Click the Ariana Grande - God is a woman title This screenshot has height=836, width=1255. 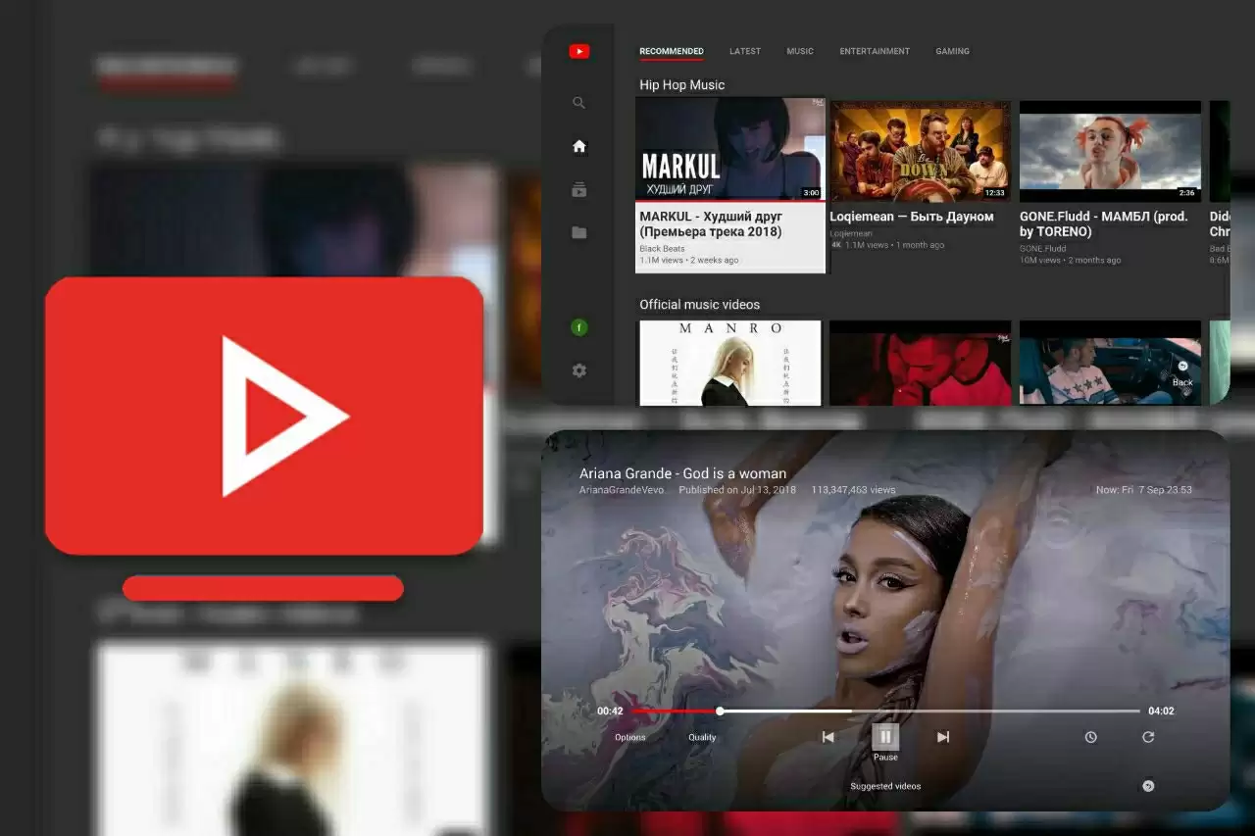point(681,472)
